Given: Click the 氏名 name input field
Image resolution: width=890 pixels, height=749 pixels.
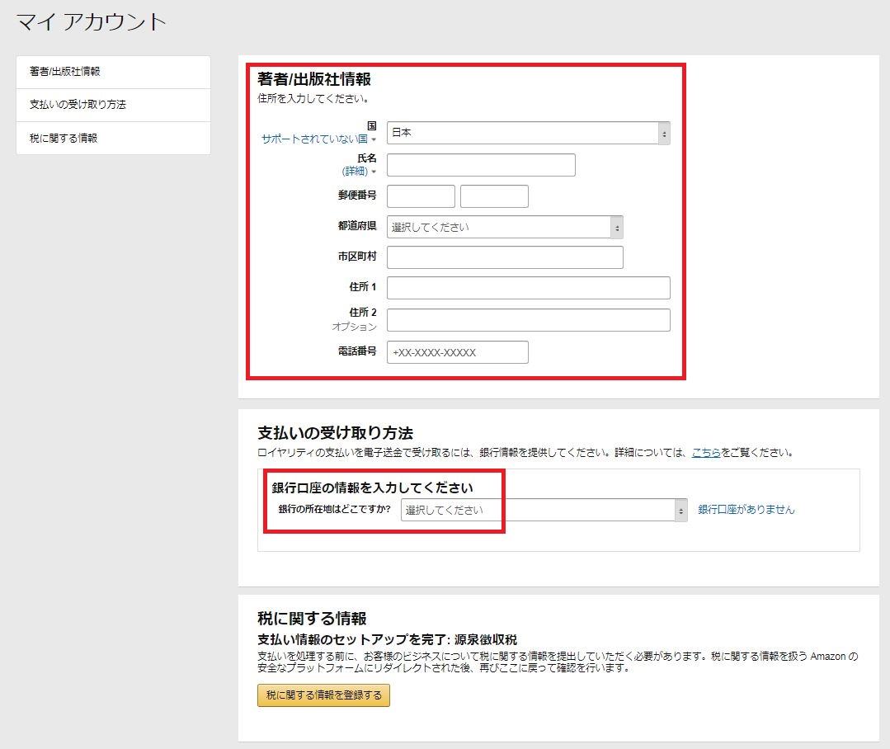Looking at the screenshot, I should (x=481, y=165).
